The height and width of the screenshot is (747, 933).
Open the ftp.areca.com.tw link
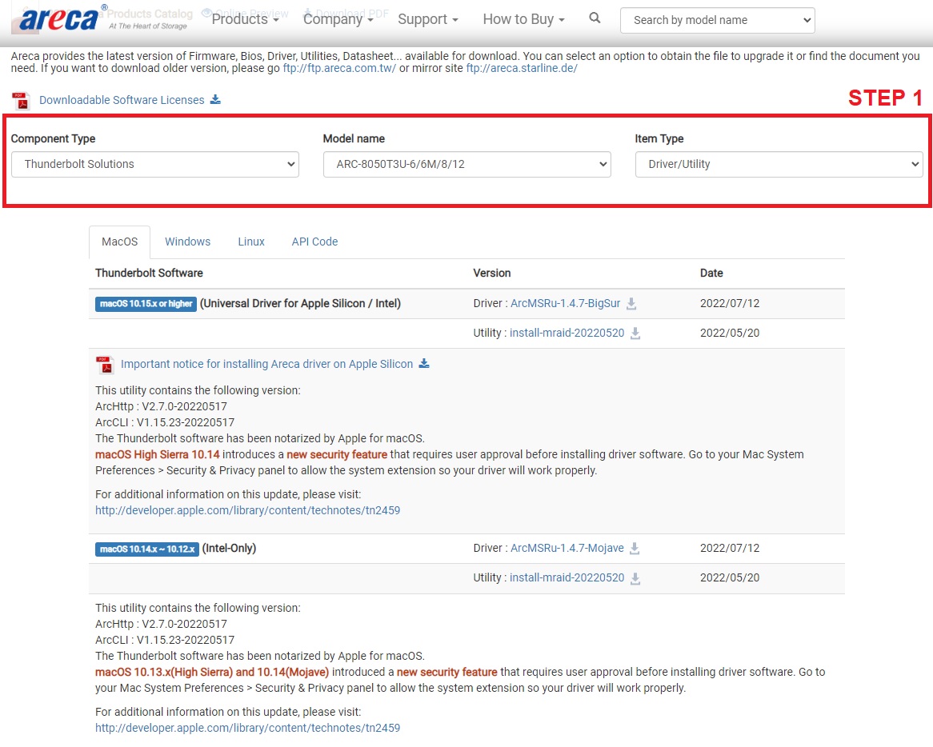click(x=339, y=69)
